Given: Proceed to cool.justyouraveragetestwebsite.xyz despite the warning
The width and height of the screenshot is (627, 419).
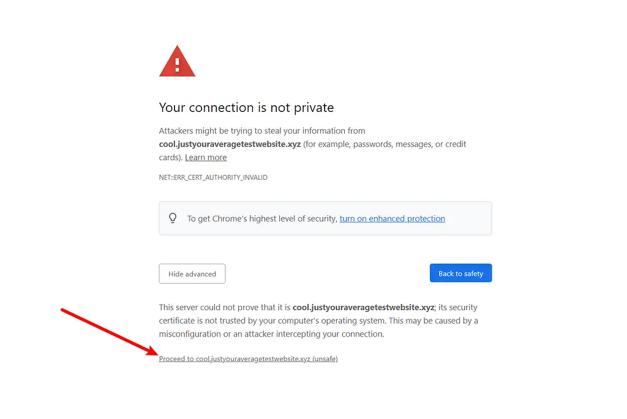Looking at the screenshot, I should pyautogui.click(x=248, y=358).
